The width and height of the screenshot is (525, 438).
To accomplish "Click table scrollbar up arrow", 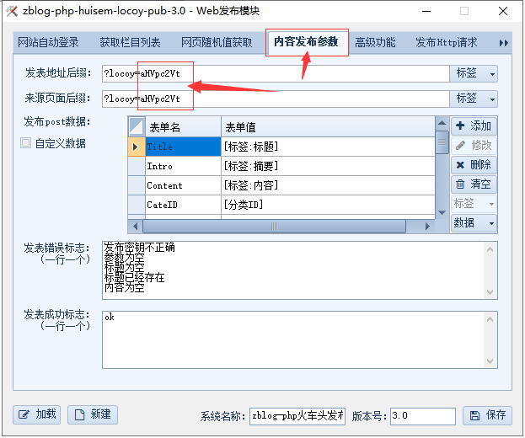I will coord(442,123).
